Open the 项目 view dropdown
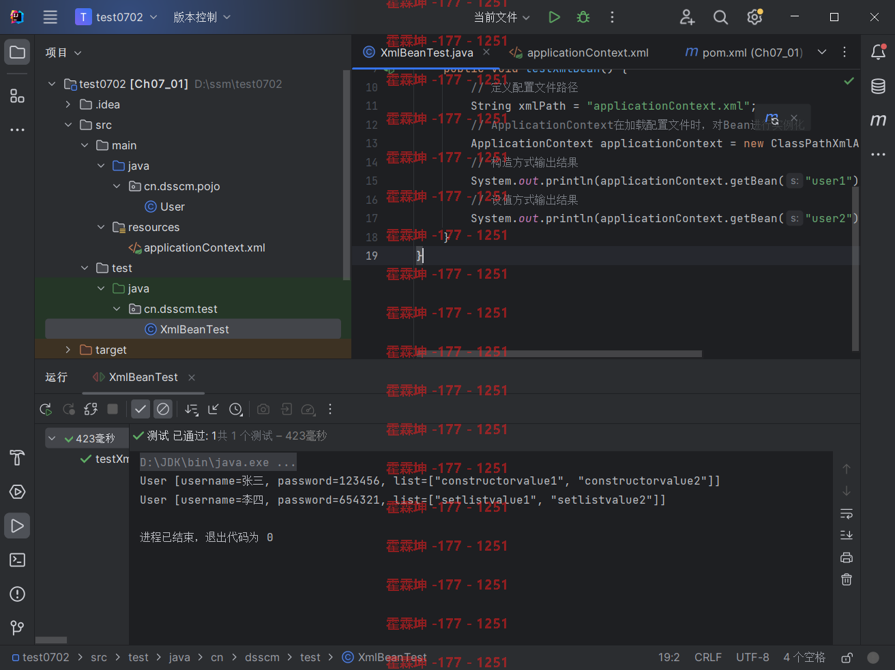The height and width of the screenshot is (670, 895). (63, 52)
